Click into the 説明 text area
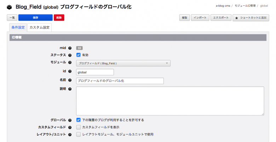The height and width of the screenshot is (142, 276). (x=170, y=101)
